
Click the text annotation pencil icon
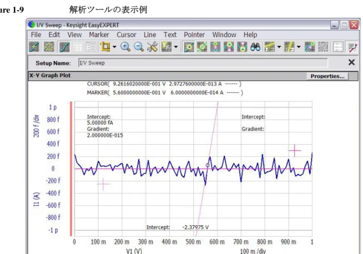[x=353, y=47]
